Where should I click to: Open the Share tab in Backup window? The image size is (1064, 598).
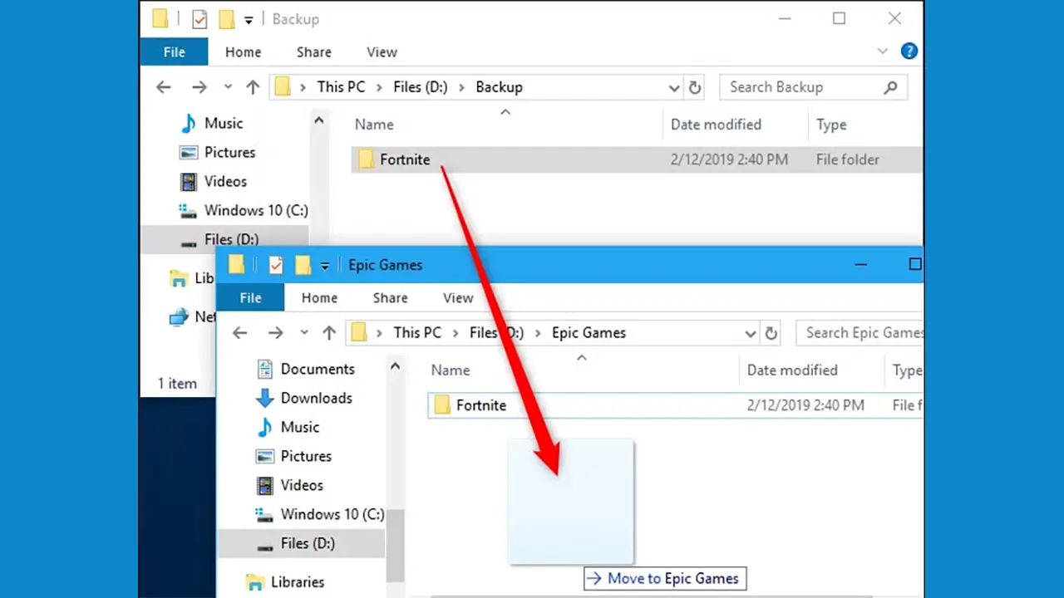[x=314, y=51]
